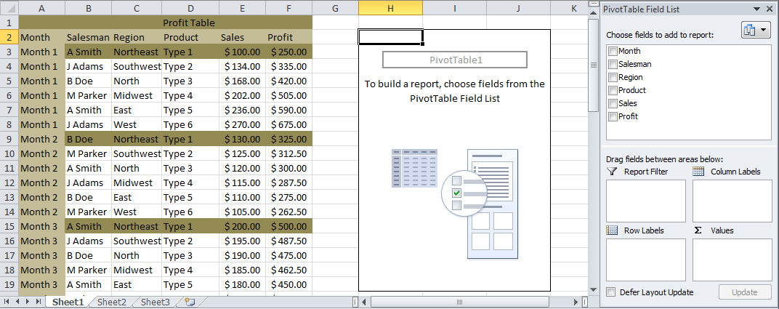
Task: Switch to the Sheet3 tab
Action: (x=155, y=302)
